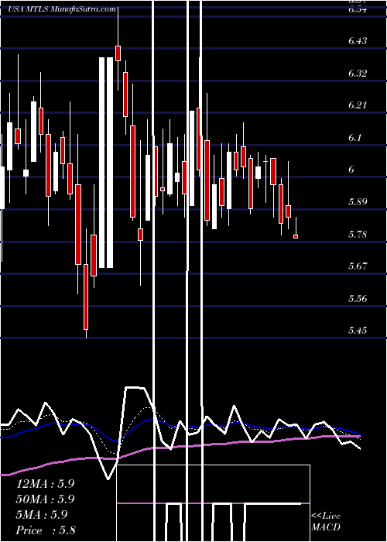This screenshot has height=542, width=387.
Task: Click the 12MA : 5.9 legend entry
Action: (x=45, y=484)
